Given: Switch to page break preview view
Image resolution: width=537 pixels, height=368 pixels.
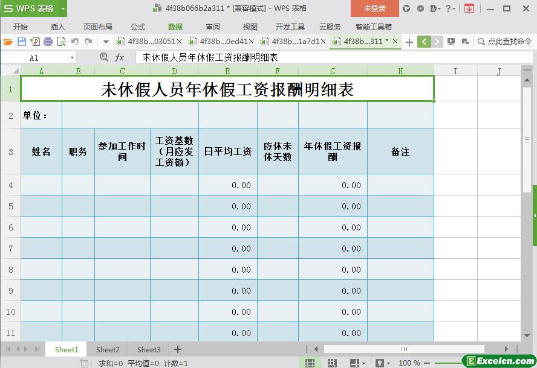Looking at the screenshot, I should (x=332, y=363).
